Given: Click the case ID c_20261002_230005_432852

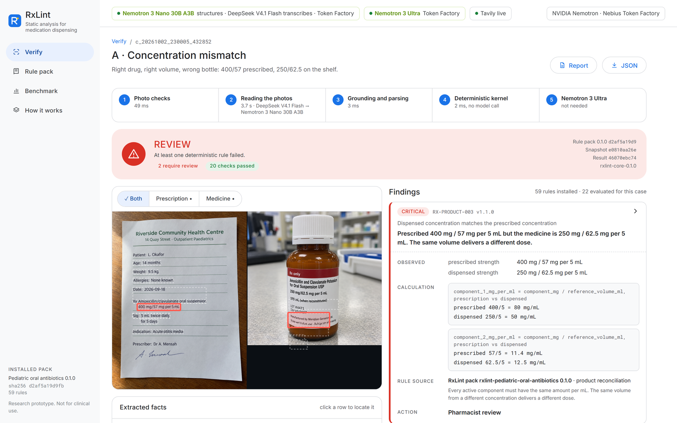Looking at the screenshot, I should (x=173, y=42).
